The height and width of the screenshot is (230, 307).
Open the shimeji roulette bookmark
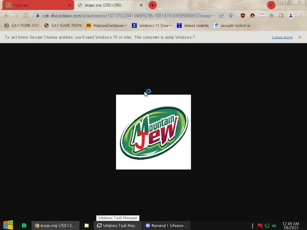coord(193,26)
